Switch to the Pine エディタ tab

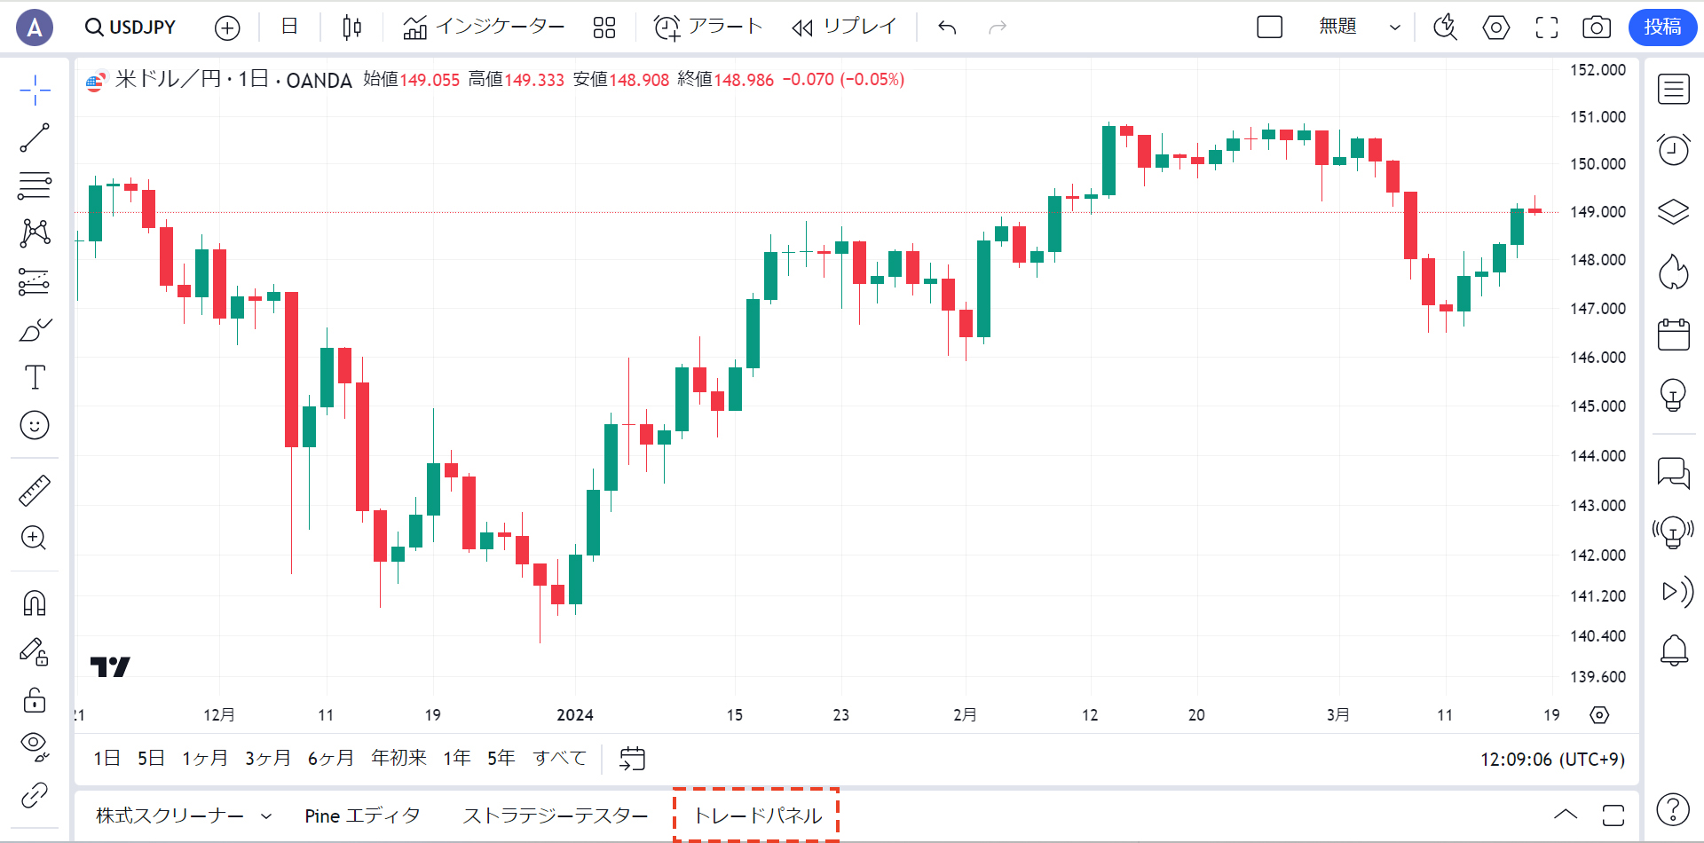click(x=362, y=815)
